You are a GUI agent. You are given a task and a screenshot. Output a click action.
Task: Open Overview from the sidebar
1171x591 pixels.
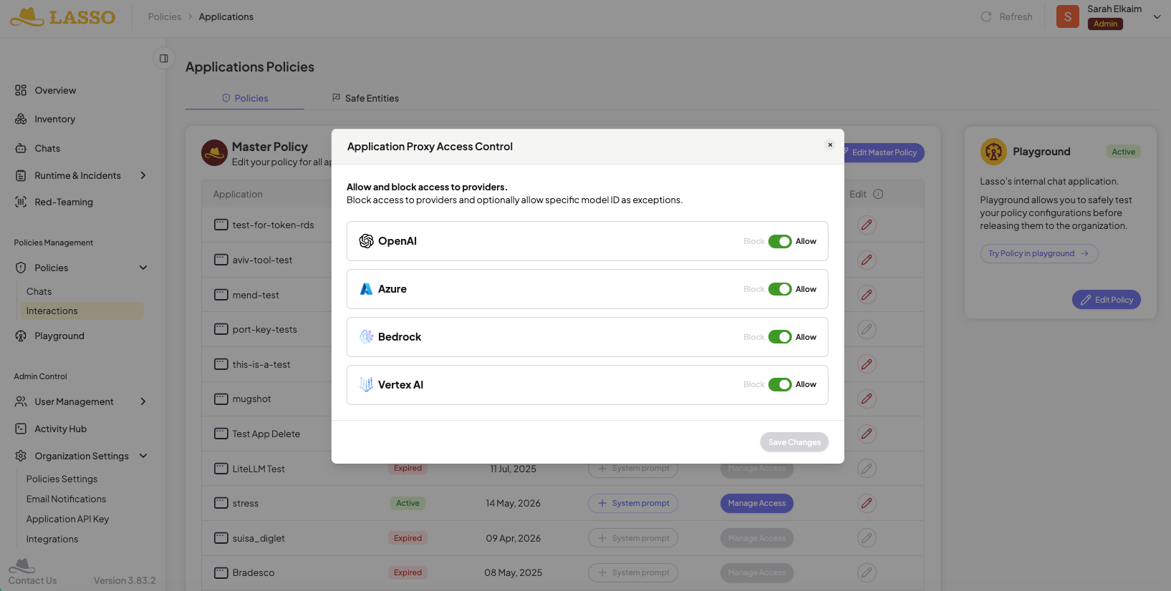pyautogui.click(x=56, y=90)
